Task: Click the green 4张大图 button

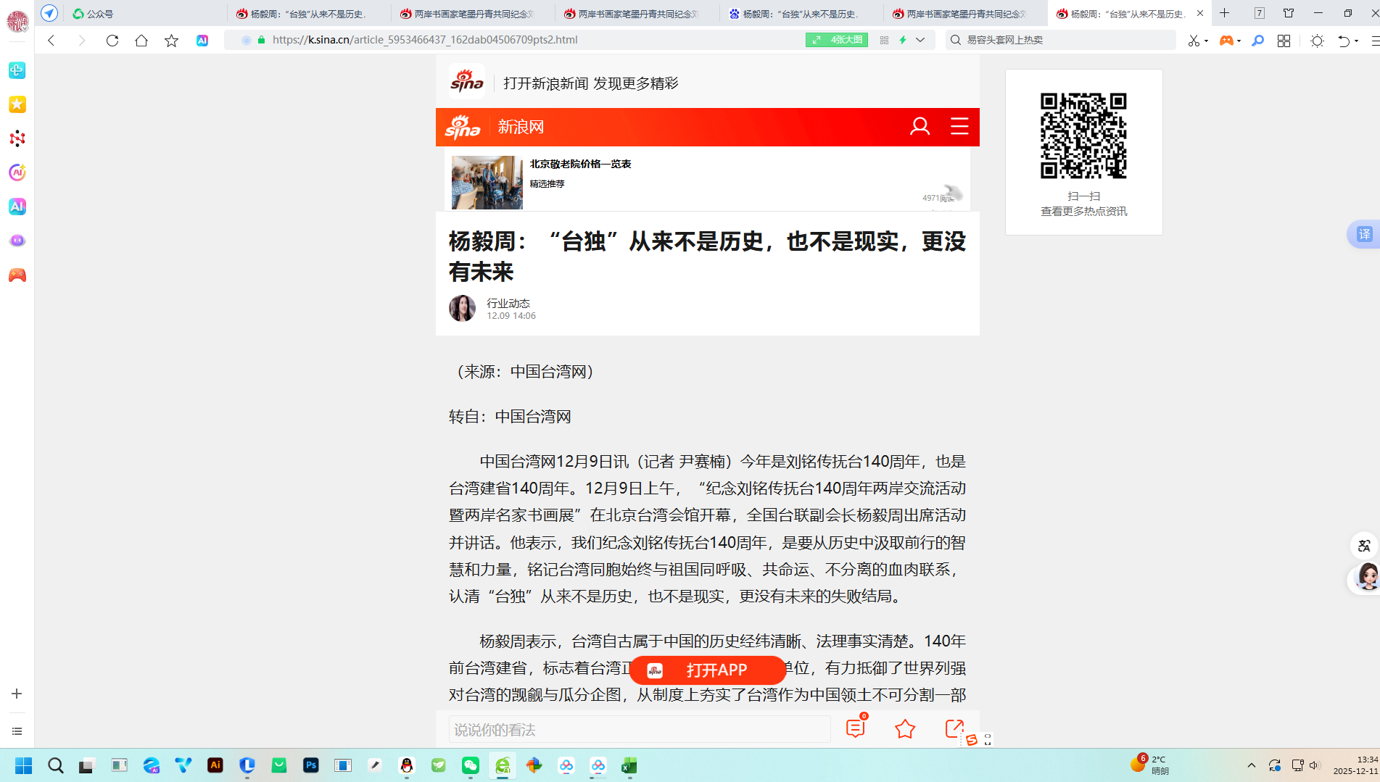Action: coord(837,40)
